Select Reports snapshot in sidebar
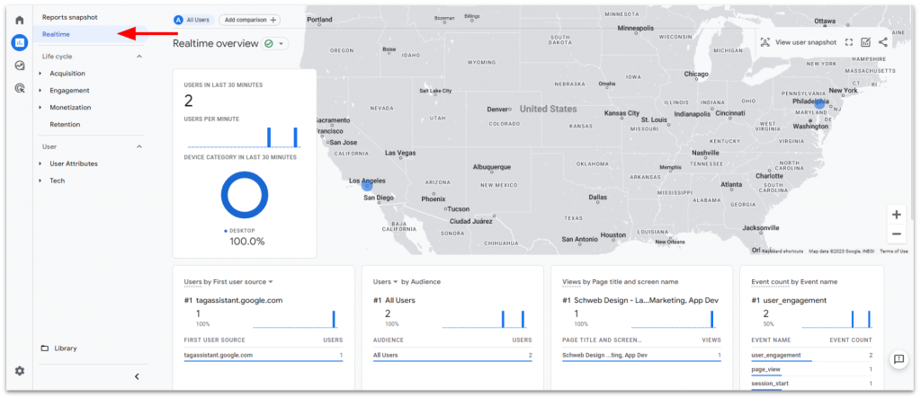Screen dimensions: 921x397 70,17
